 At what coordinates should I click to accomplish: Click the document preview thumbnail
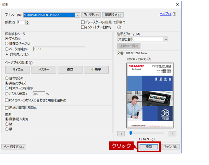click(150, 96)
